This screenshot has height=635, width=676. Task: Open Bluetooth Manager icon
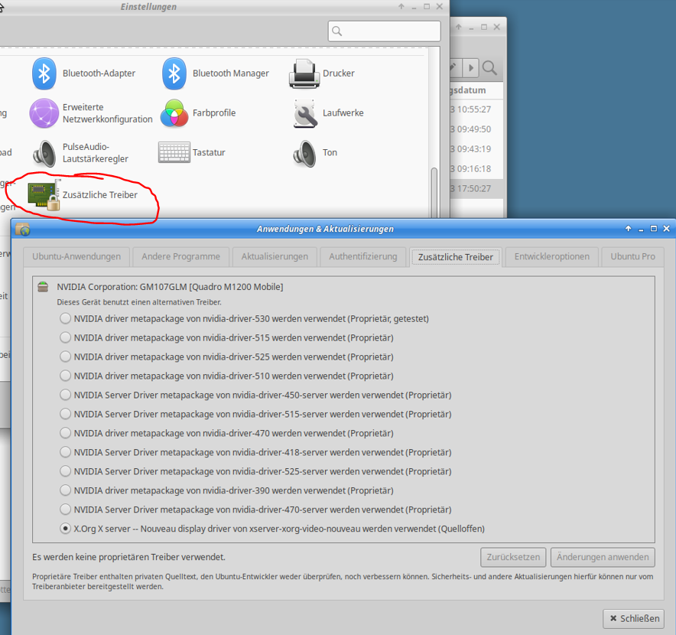(174, 73)
